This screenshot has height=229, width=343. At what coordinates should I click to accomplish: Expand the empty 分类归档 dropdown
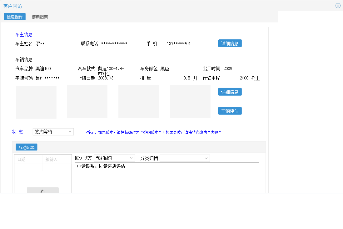pyautogui.click(x=184, y=158)
